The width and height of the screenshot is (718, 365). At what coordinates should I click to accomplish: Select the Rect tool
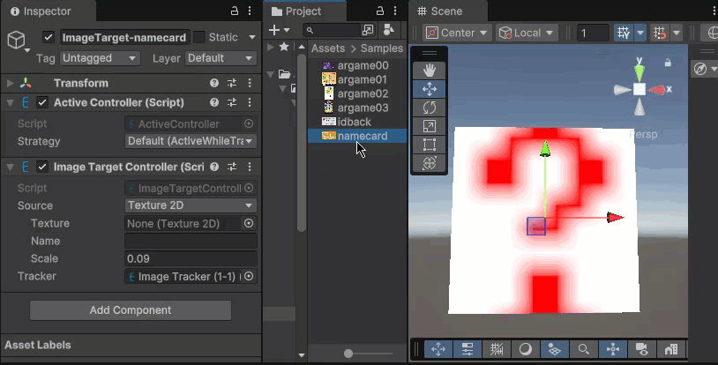[x=429, y=145]
